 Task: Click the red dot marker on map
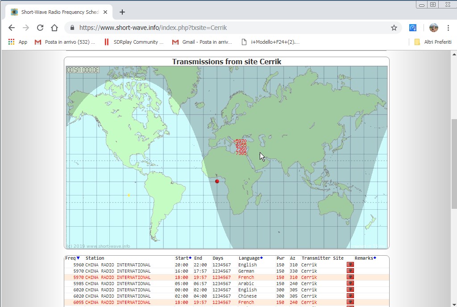click(x=217, y=181)
